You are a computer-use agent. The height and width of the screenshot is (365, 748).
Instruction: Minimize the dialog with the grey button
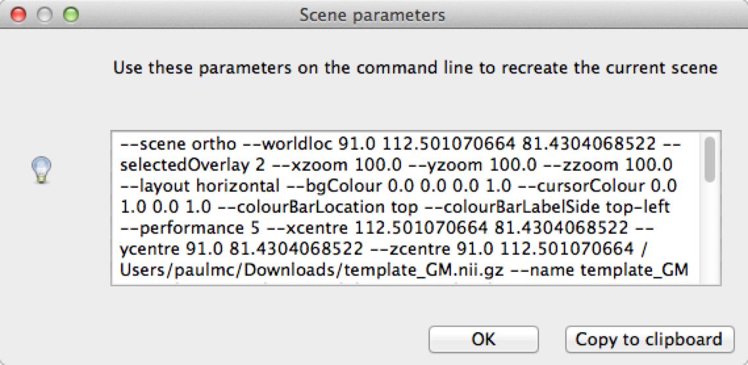pyautogui.click(x=45, y=15)
